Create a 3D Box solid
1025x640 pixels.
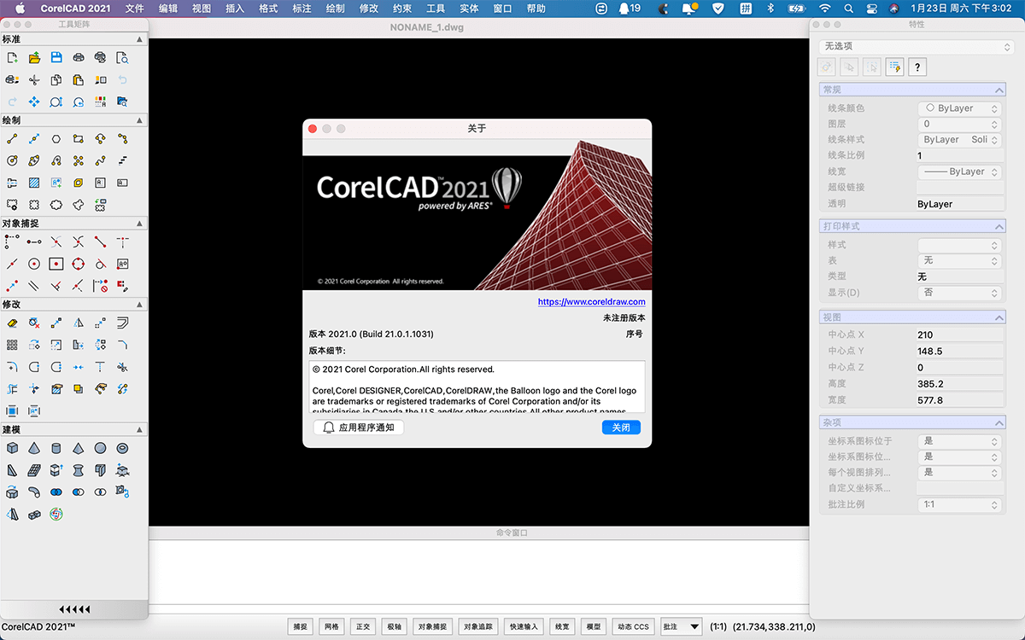click(x=12, y=448)
